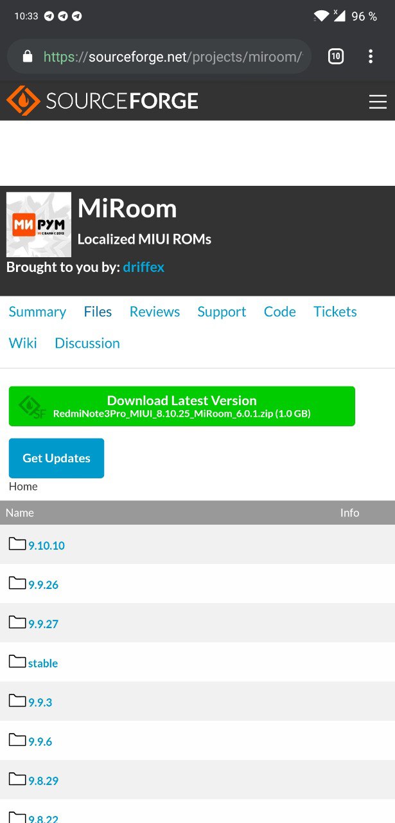Open the browser tab switcher showing 10
This screenshot has width=395, height=823.
coord(336,57)
